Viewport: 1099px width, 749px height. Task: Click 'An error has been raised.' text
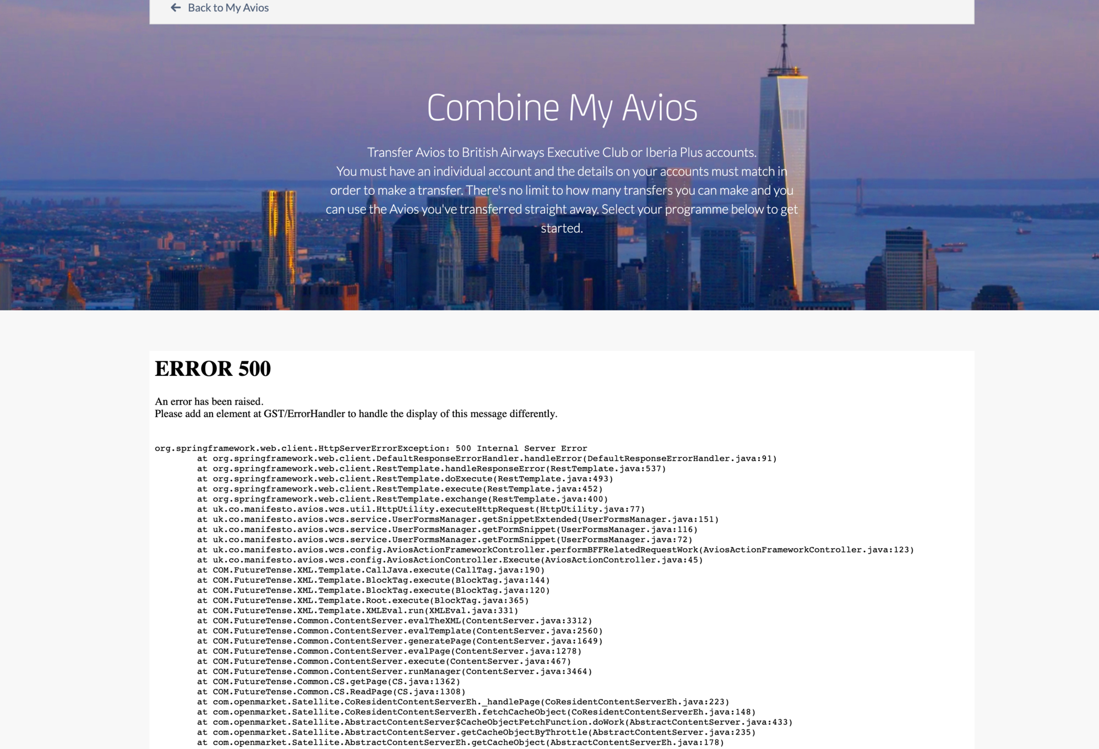pyautogui.click(x=209, y=401)
